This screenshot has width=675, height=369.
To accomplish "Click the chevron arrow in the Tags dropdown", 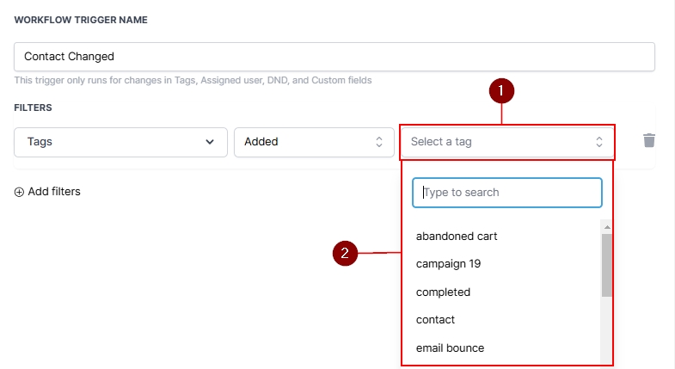I will click(x=210, y=142).
